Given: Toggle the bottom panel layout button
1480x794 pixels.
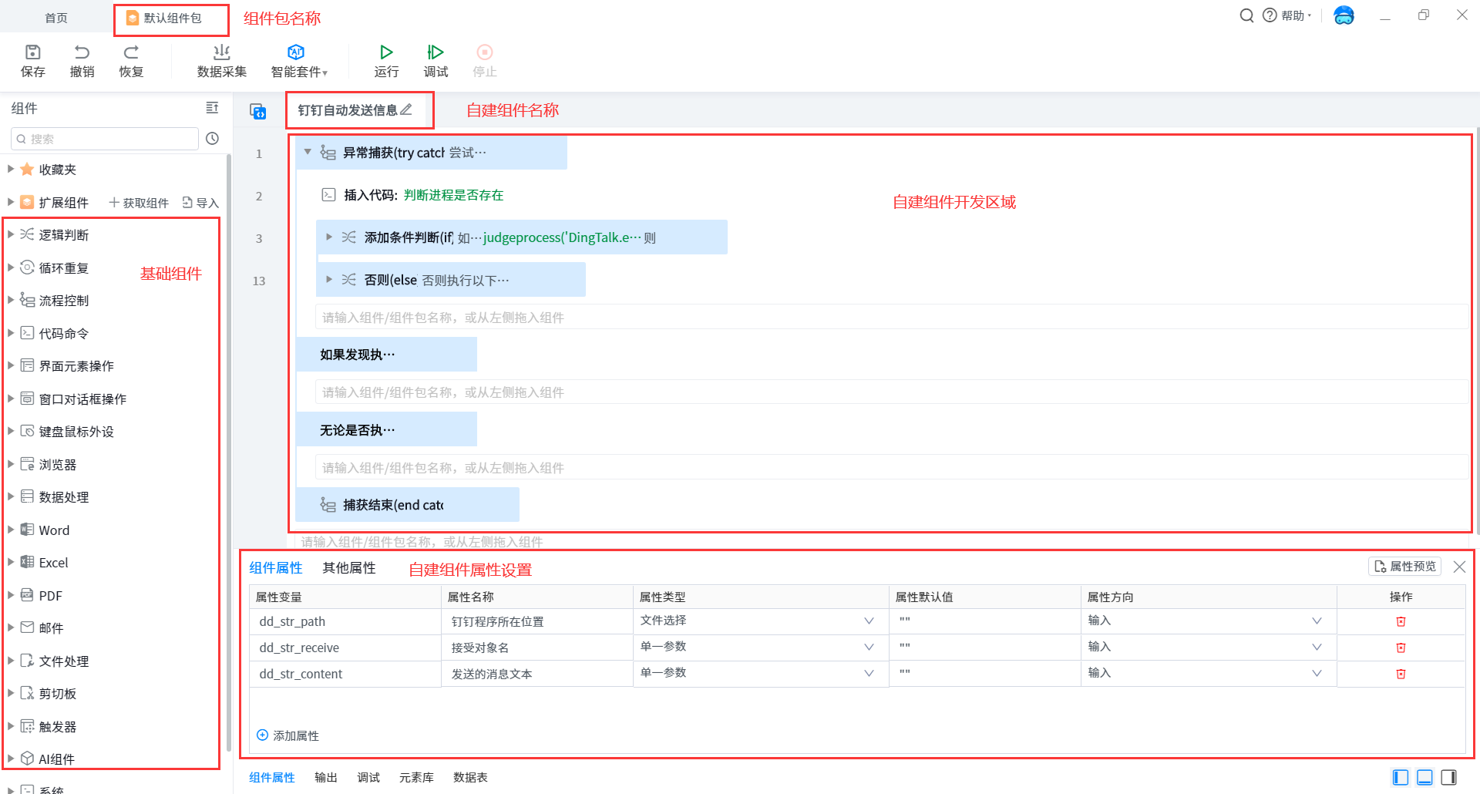Looking at the screenshot, I should [1424, 777].
